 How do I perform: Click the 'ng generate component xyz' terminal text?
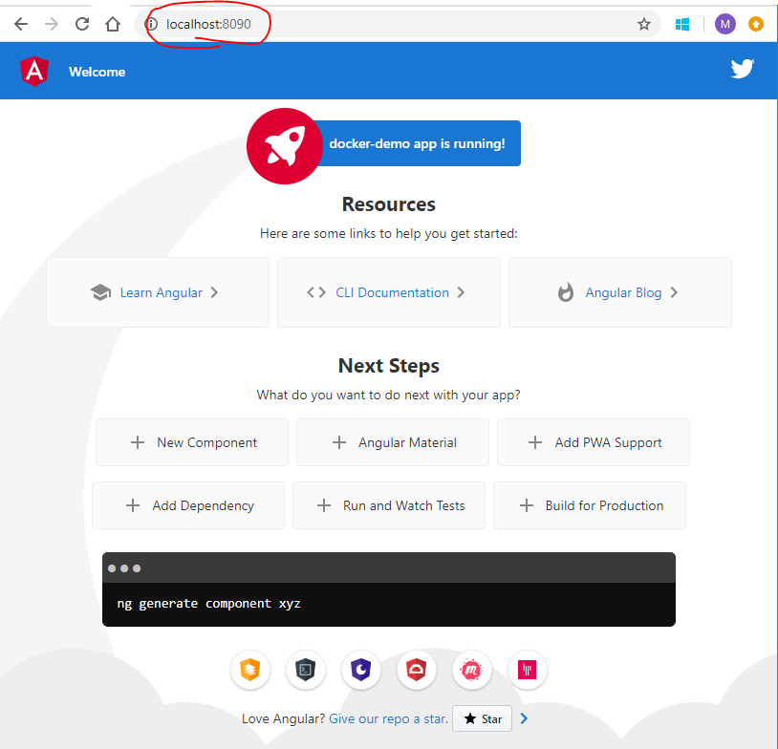coord(209,604)
